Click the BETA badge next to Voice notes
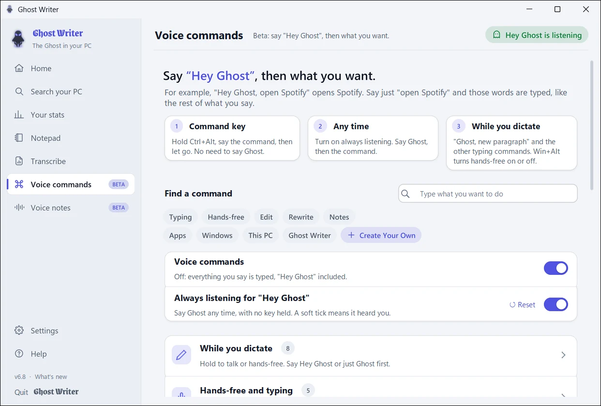Image resolution: width=601 pixels, height=406 pixels. pos(119,208)
